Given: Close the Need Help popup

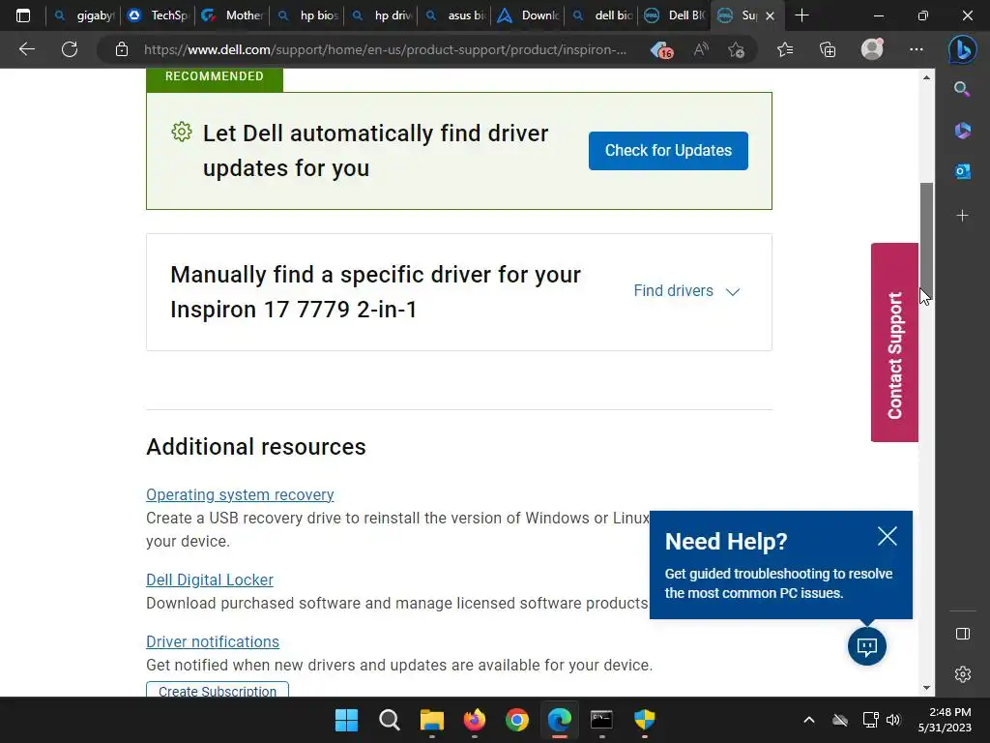Looking at the screenshot, I should 888,536.
